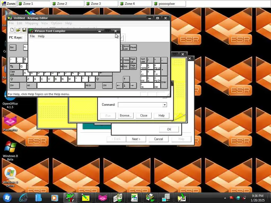Select the Z key on keyboard map
The width and height of the screenshot is (271, 203).
(x=30, y=79)
